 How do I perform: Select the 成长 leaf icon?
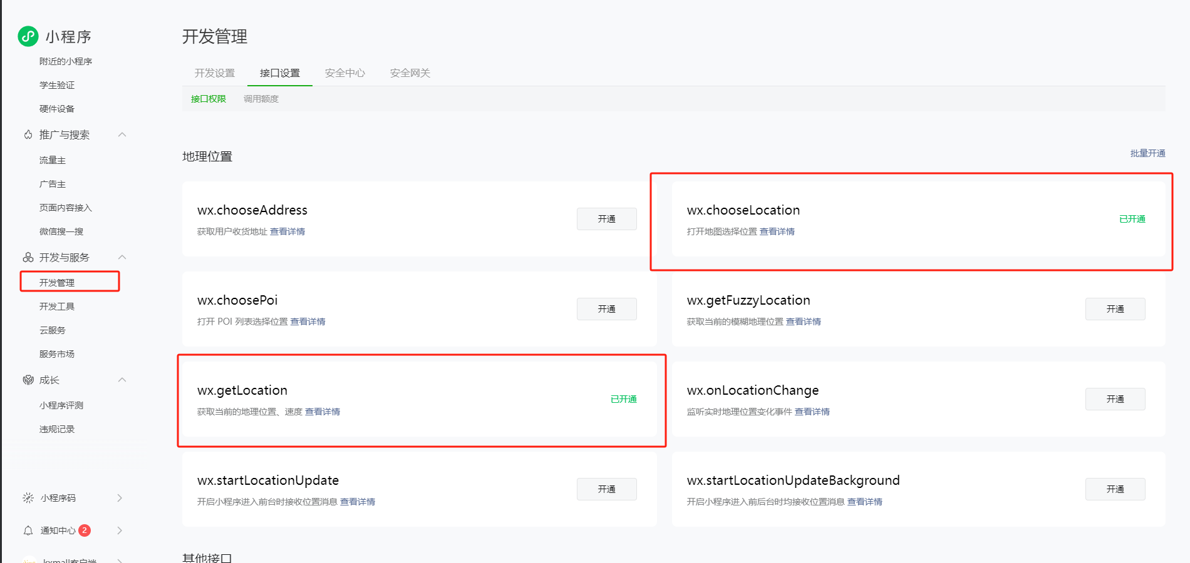28,380
